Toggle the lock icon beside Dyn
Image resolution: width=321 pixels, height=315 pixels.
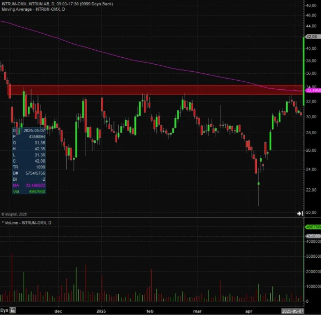point(13,310)
